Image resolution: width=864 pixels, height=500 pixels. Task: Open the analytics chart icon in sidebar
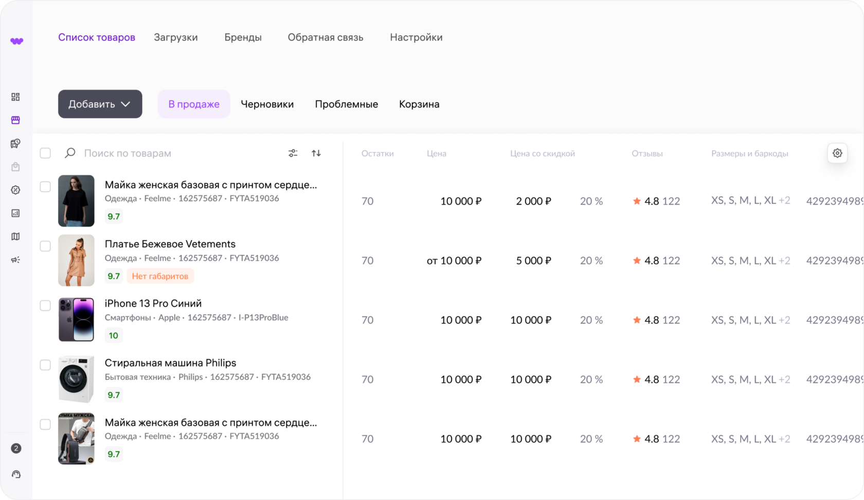(15, 213)
